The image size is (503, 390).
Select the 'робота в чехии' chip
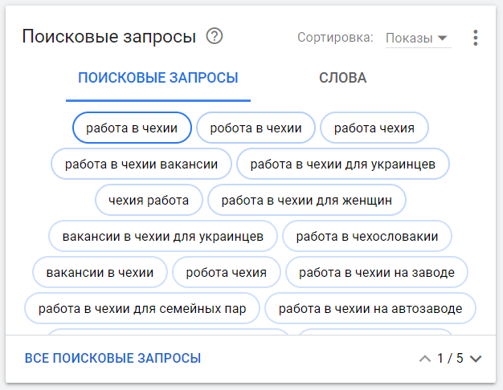pyautogui.click(x=256, y=128)
